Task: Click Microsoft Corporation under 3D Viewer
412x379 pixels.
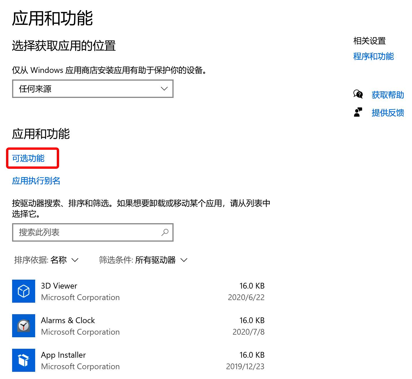Action: point(80,297)
